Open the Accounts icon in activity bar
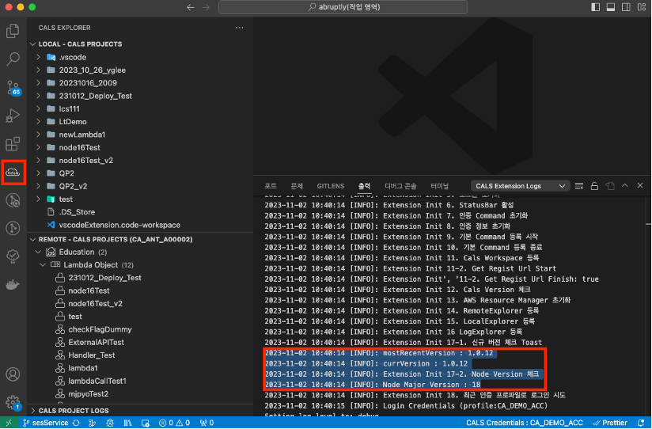This screenshot has width=652, height=429. 13,374
